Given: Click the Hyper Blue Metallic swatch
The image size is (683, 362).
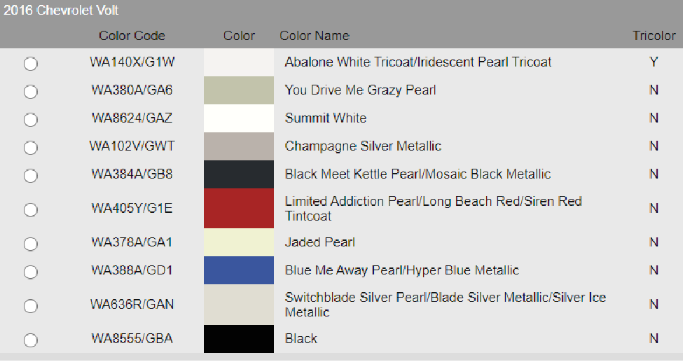Looking at the screenshot, I should click(x=239, y=270).
